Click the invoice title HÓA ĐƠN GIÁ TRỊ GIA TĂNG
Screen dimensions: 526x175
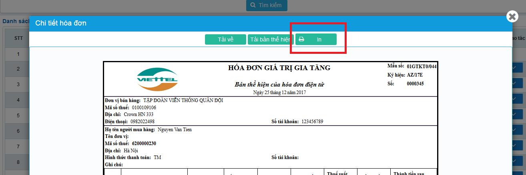[279, 68]
